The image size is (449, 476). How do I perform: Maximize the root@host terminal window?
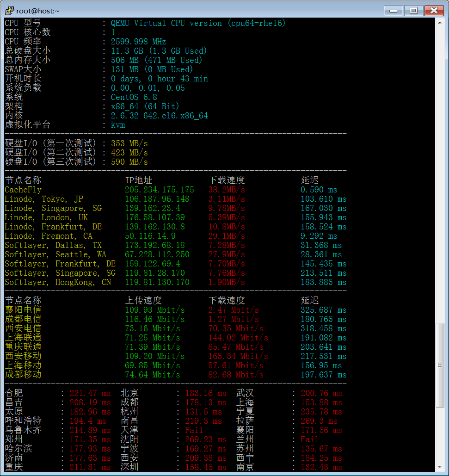click(413, 10)
